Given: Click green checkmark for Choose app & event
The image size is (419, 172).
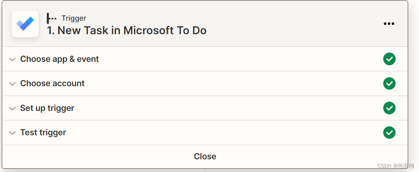Looking at the screenshot, I should [389, 59].
